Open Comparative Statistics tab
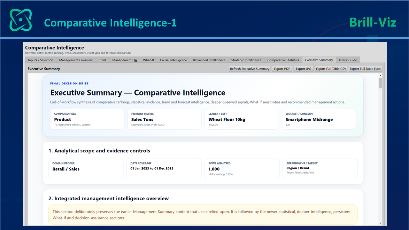 click(x=283, y=60)
